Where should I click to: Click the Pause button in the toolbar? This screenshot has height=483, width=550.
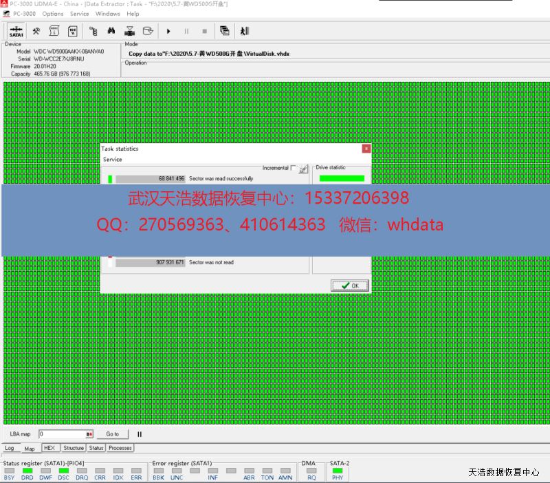[186, 31]
